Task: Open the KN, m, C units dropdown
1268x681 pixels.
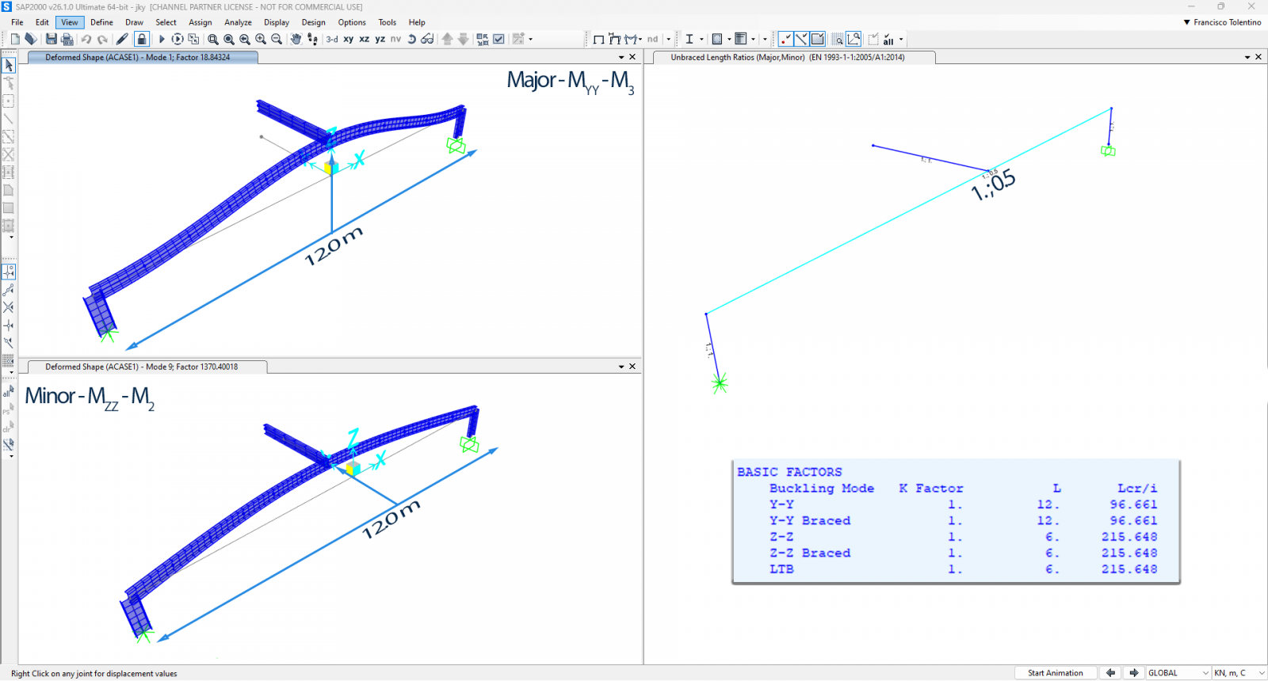Action: (1239, 673)
